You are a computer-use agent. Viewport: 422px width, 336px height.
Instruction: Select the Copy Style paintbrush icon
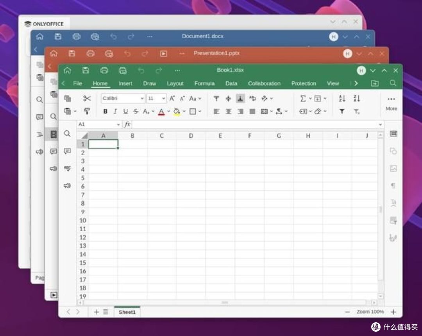pos(87,111)
